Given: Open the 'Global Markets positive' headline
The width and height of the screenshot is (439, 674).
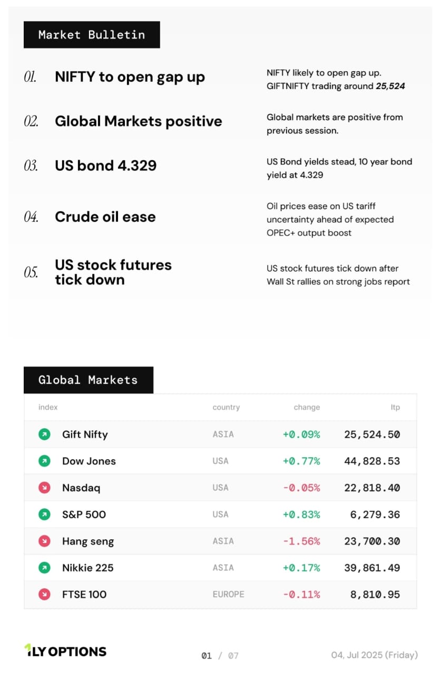Looking at the screenshot, I should [x=138, y=121].
